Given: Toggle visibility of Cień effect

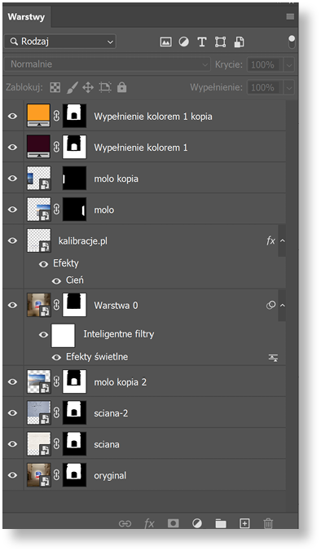Looking at the screenshot, I should pos(56,280).
